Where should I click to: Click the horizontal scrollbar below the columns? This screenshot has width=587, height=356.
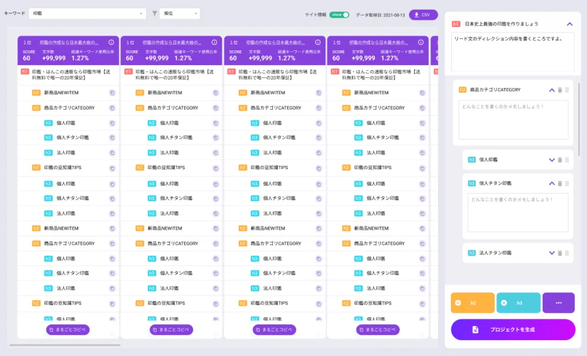(x=65, y=345)
